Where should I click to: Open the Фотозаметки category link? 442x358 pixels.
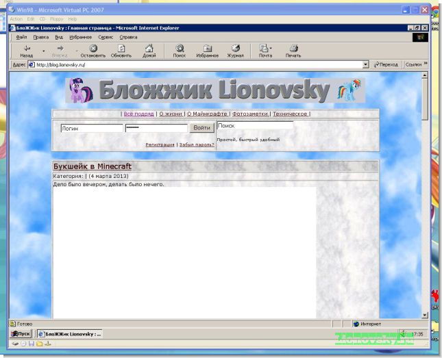point(250,114)
